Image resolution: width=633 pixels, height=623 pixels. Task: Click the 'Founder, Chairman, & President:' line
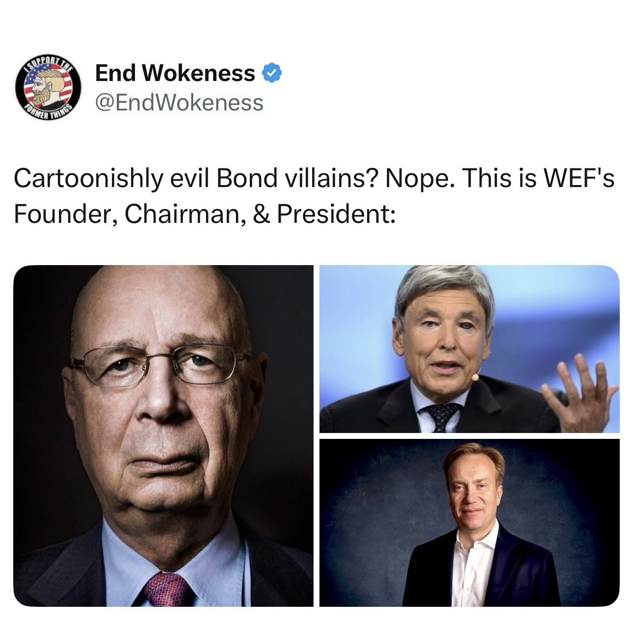pyautogui.click(x=204, y=214)
